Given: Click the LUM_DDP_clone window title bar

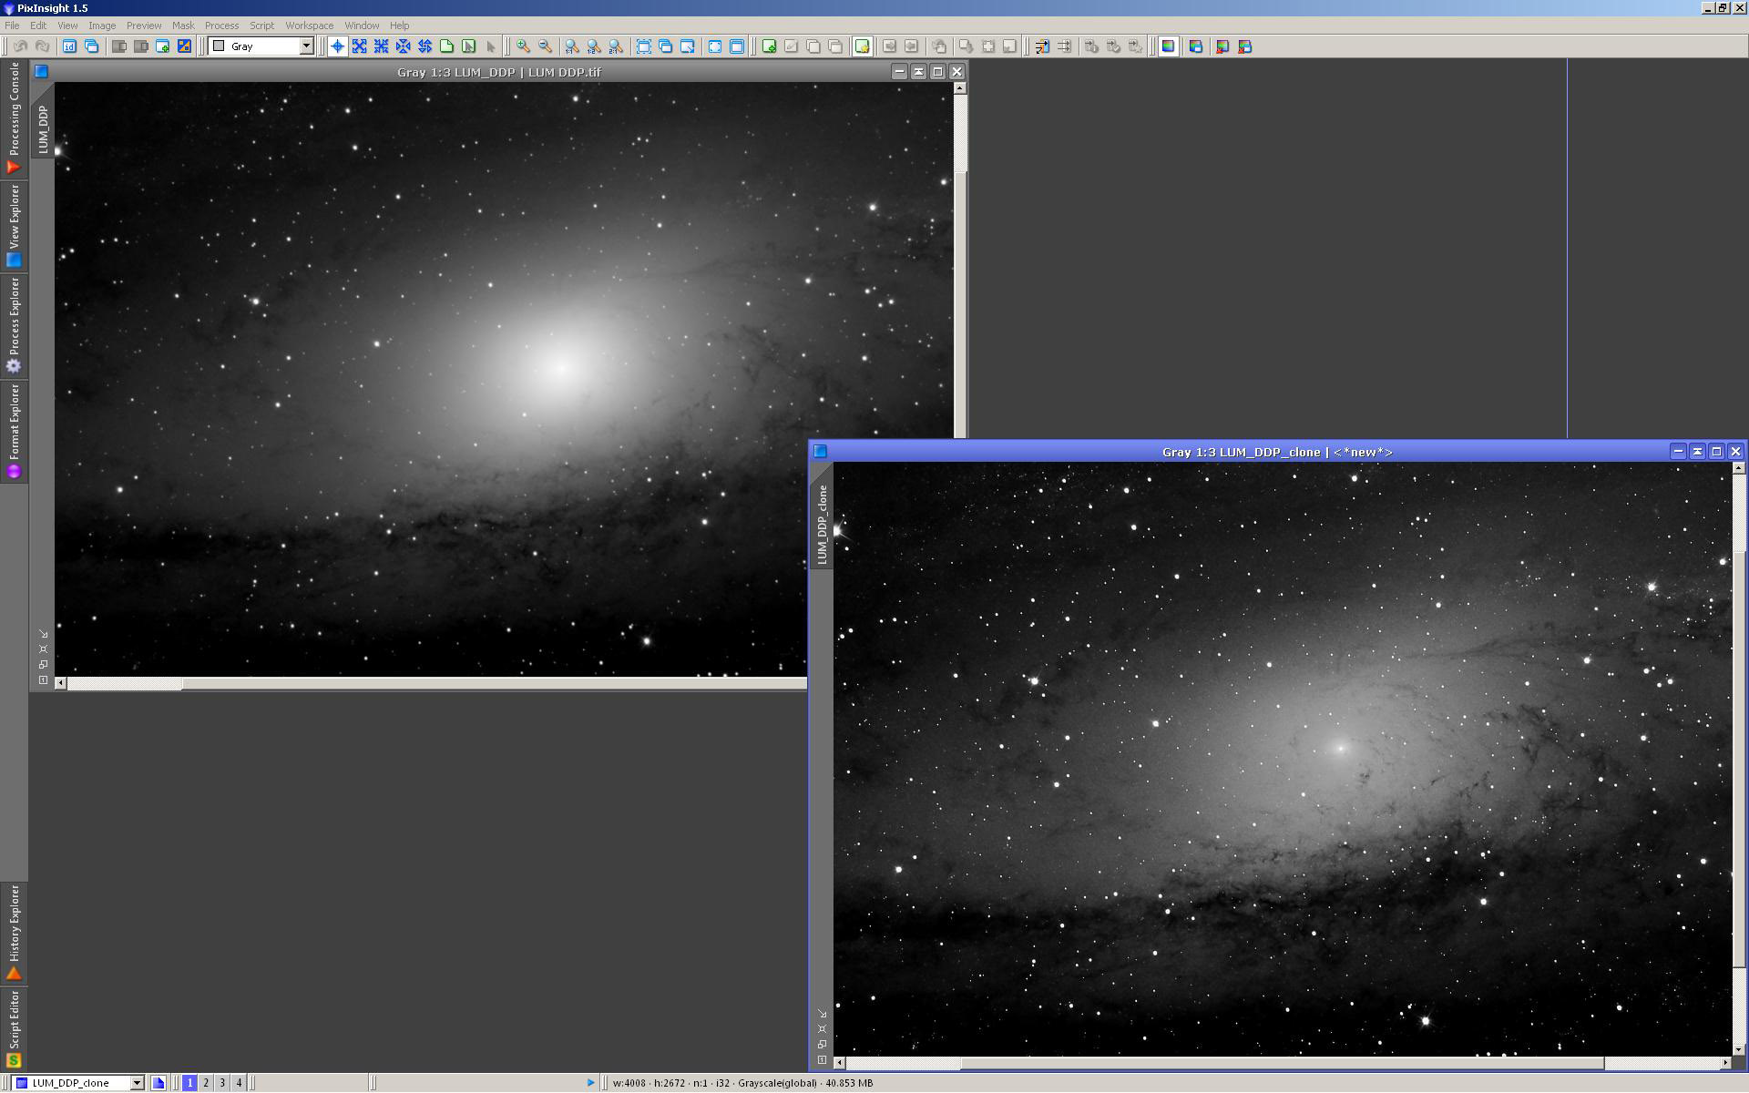Looking at the screenshot, I should (1276, 452).
